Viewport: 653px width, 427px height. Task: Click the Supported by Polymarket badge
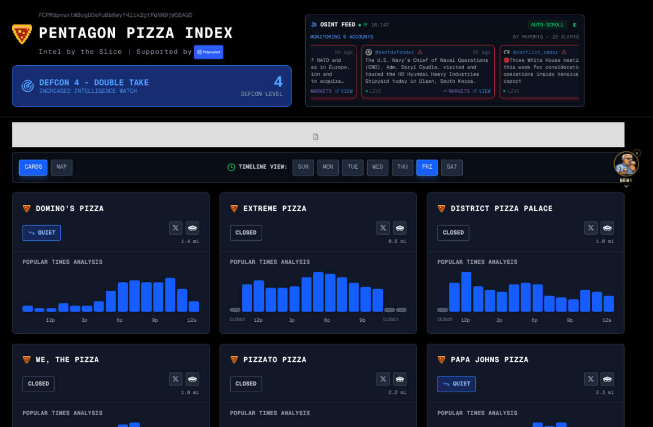[x=209, y=52]
